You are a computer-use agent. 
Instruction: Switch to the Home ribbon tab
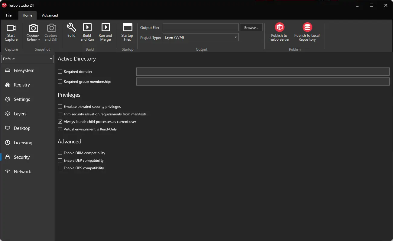coord(28,15)
